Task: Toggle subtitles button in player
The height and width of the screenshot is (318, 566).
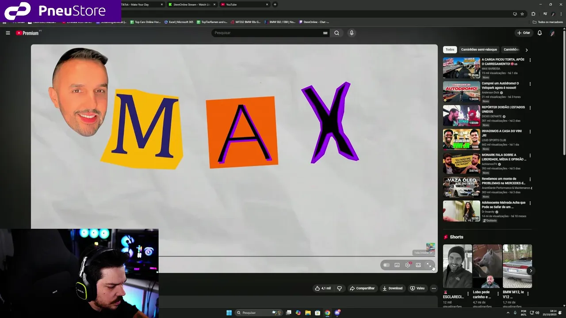Action: pos(397,265)
